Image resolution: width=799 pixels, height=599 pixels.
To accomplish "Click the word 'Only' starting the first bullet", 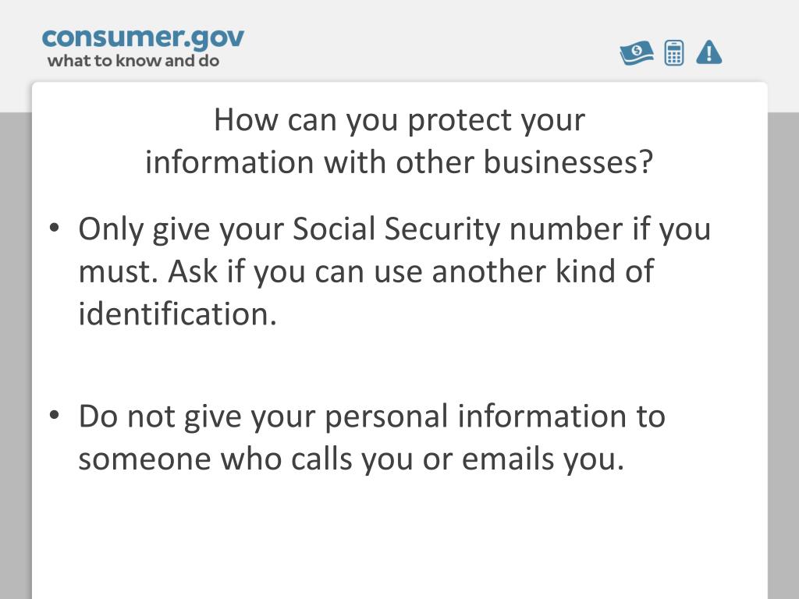I will pos(111,230).
